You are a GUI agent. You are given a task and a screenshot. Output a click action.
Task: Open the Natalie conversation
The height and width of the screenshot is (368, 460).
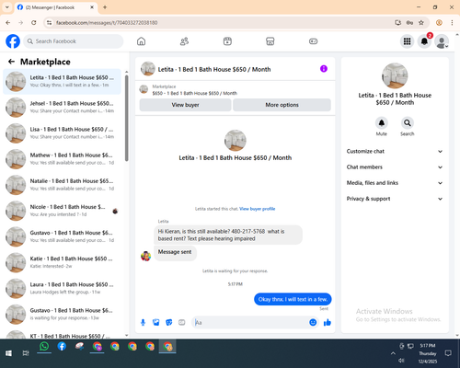point(62,185)
